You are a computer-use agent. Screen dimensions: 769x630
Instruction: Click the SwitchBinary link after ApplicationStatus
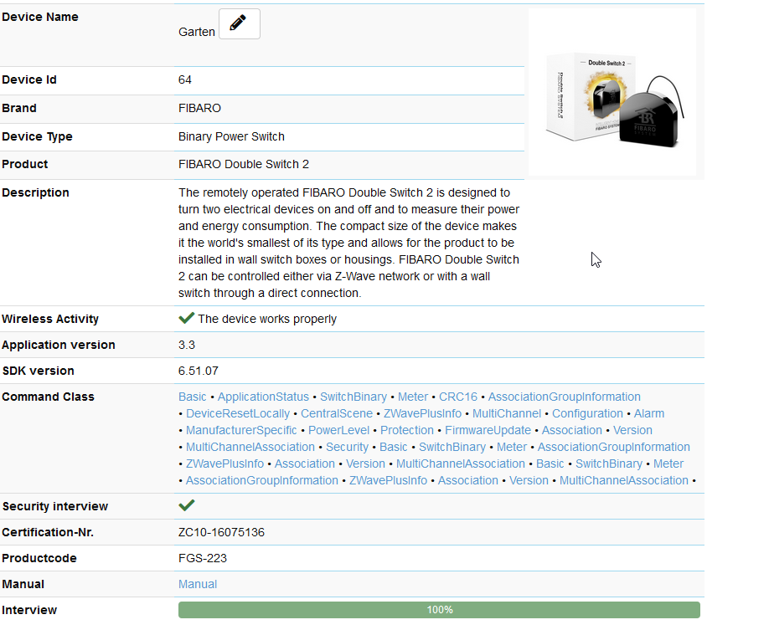click(354, 397)
